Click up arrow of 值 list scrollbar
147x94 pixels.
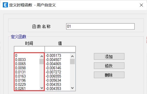(x=72, y=56)
